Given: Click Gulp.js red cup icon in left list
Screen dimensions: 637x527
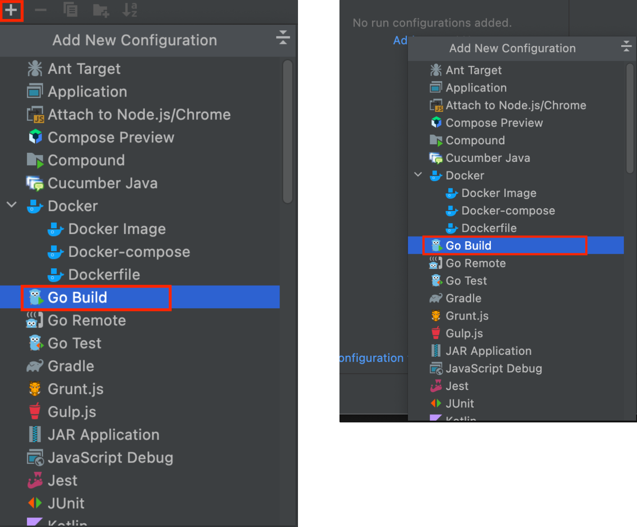Looking at the screenshot, I should point(35,412).
